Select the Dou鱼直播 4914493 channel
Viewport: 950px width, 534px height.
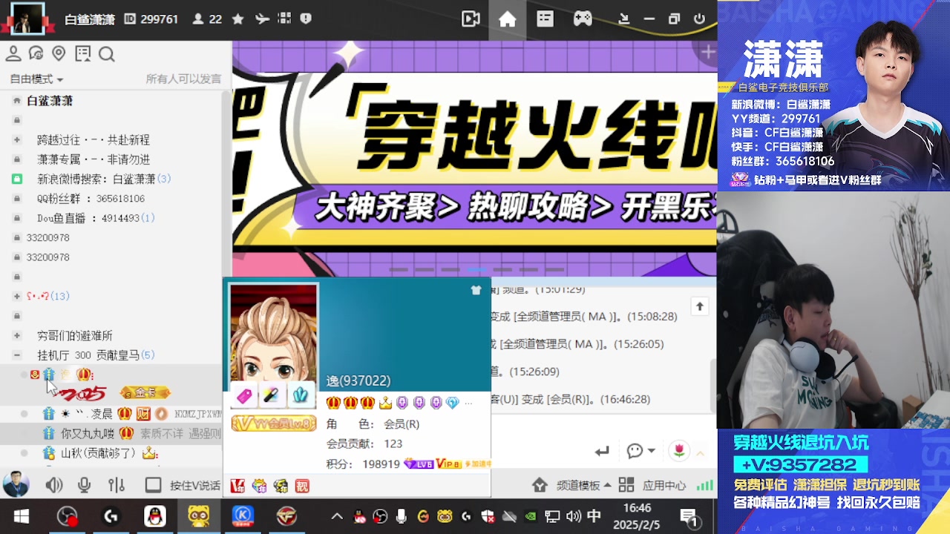point(96,218)
